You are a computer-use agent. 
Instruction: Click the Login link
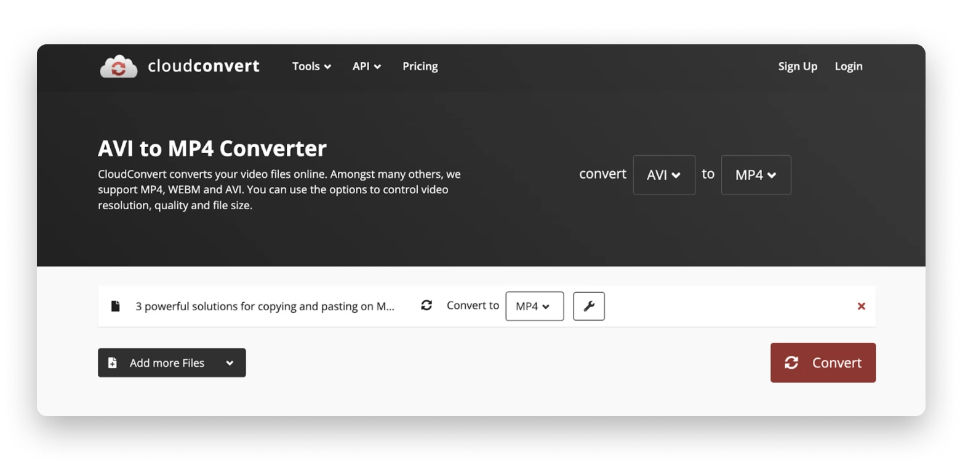point(849,66)
